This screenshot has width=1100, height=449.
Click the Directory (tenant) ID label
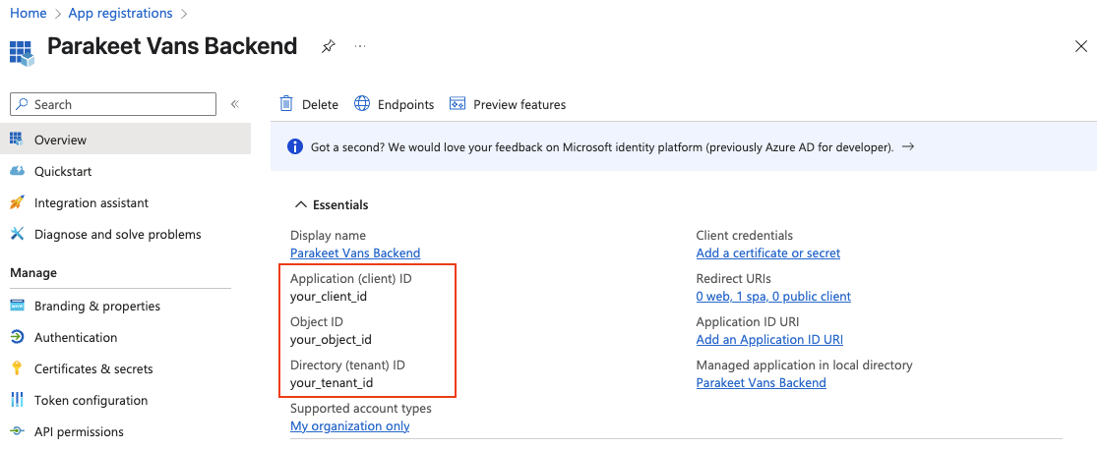click(x=348, y=365)
